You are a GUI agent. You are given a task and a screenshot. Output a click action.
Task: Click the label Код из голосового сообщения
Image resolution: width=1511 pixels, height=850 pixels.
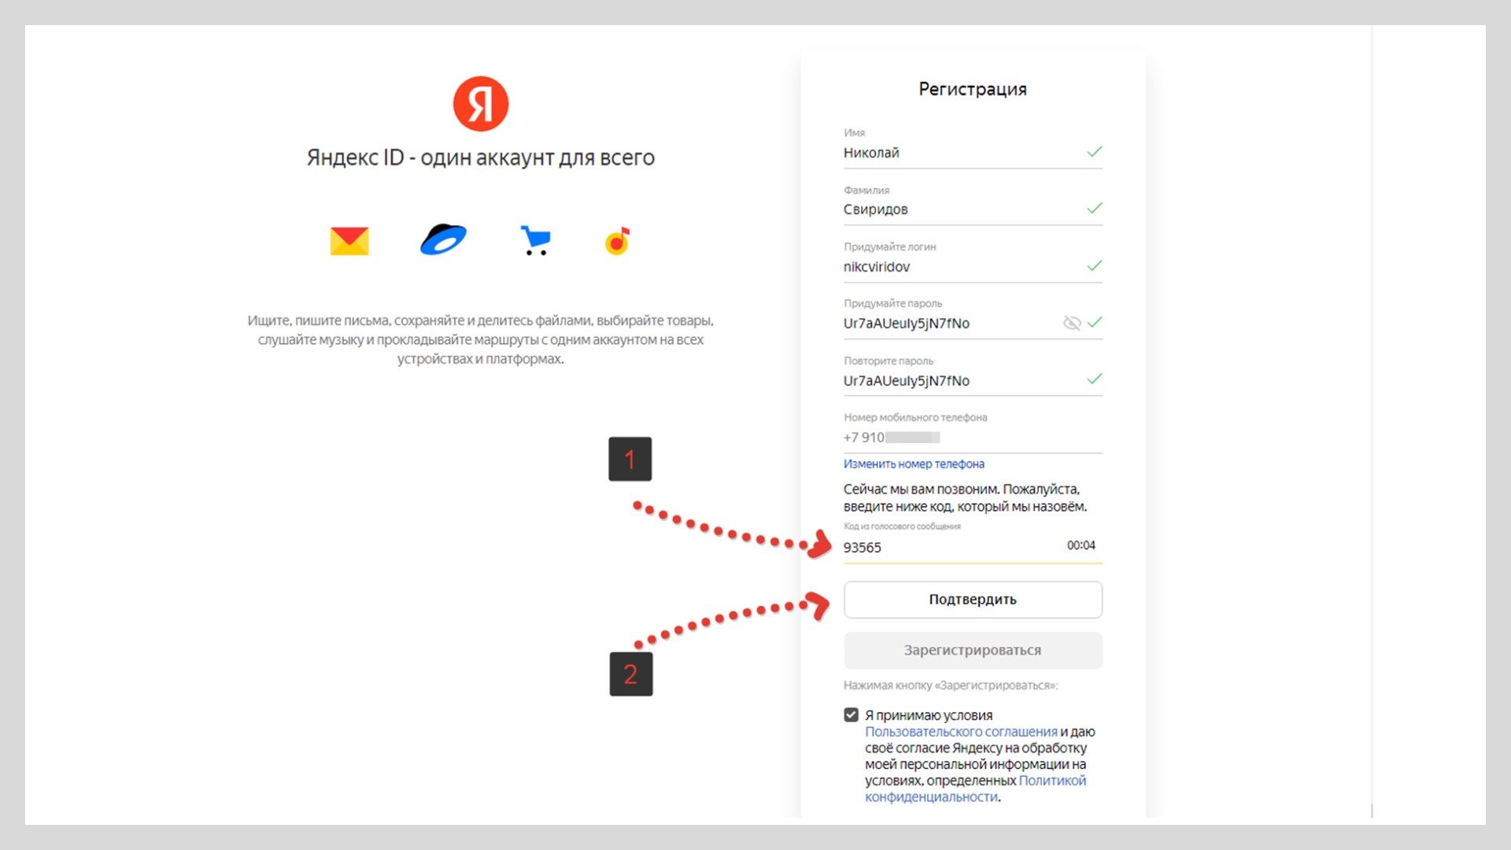coord(902,527)
